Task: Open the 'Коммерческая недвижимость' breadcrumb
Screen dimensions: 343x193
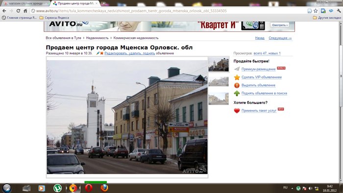Action: (x=136, y=38)
